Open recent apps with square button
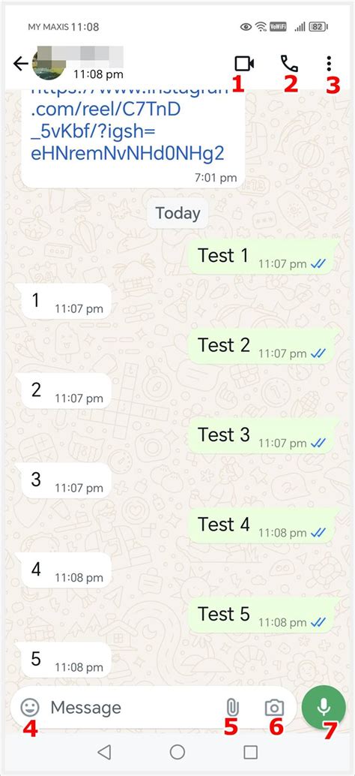 click(251, 752)
